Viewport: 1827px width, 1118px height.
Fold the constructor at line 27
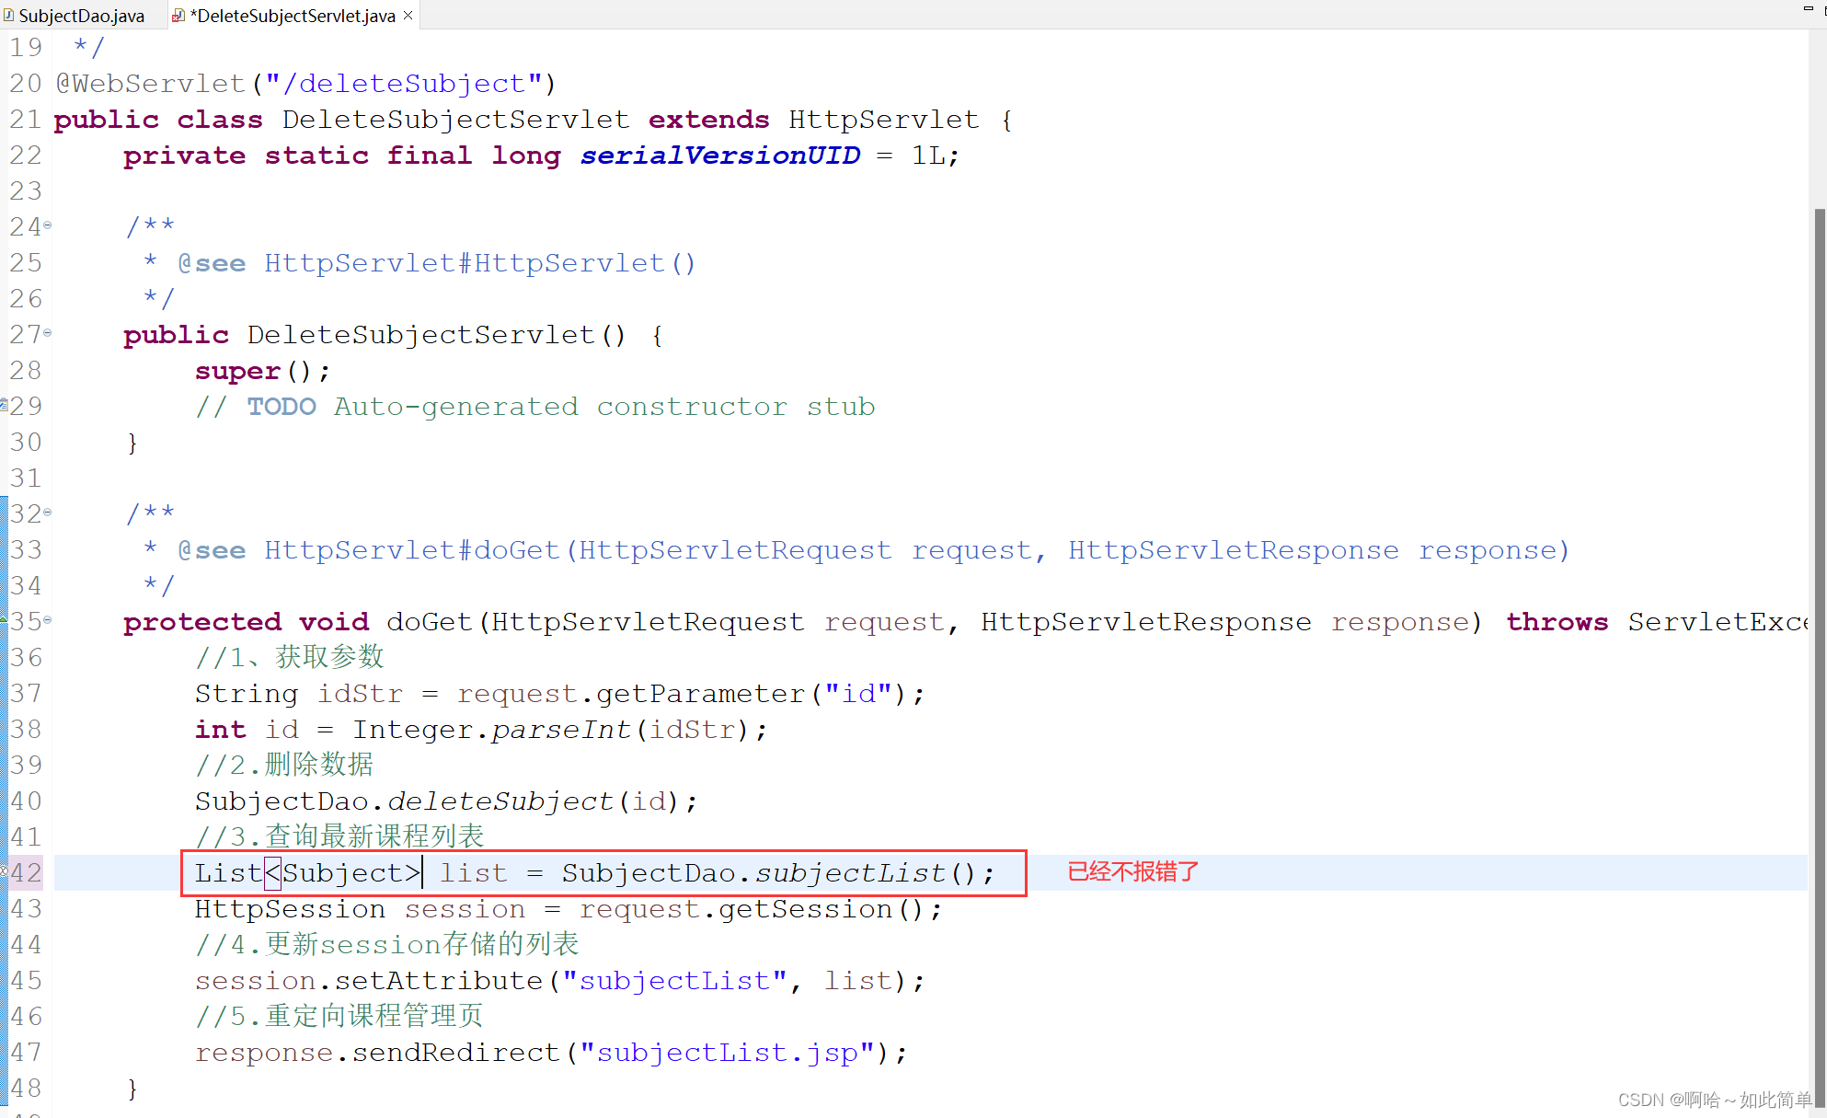(x=48, y=333)
